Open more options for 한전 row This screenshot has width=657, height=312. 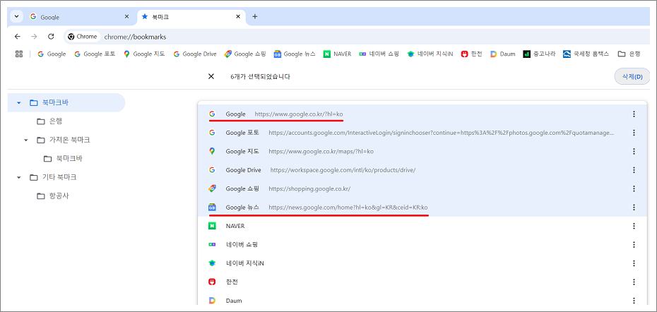[x=634, y=282]
